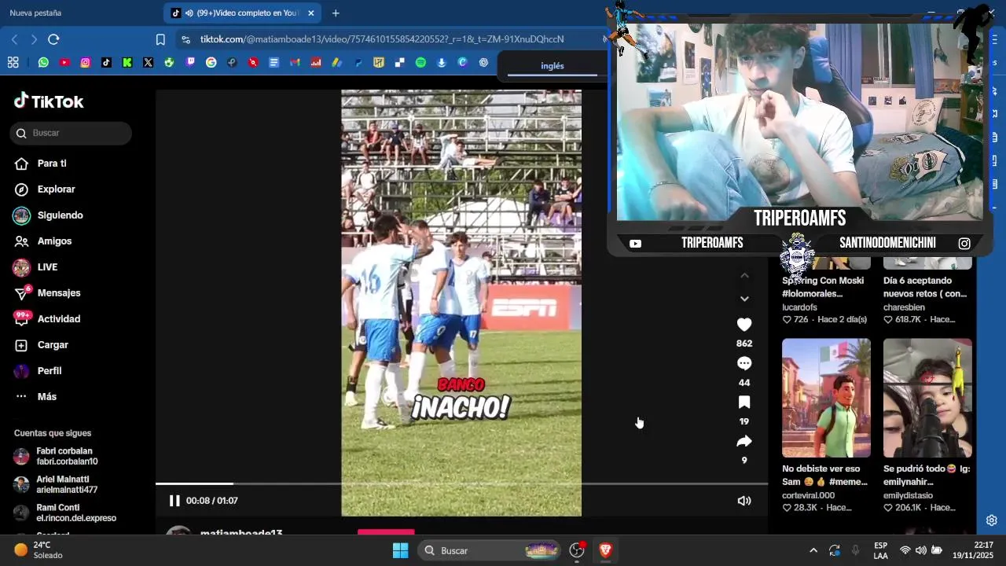The width and height of the screenshot is (1006, 566).
Task: Save video to favorites bookmark icon
Action: coord(744,402)
